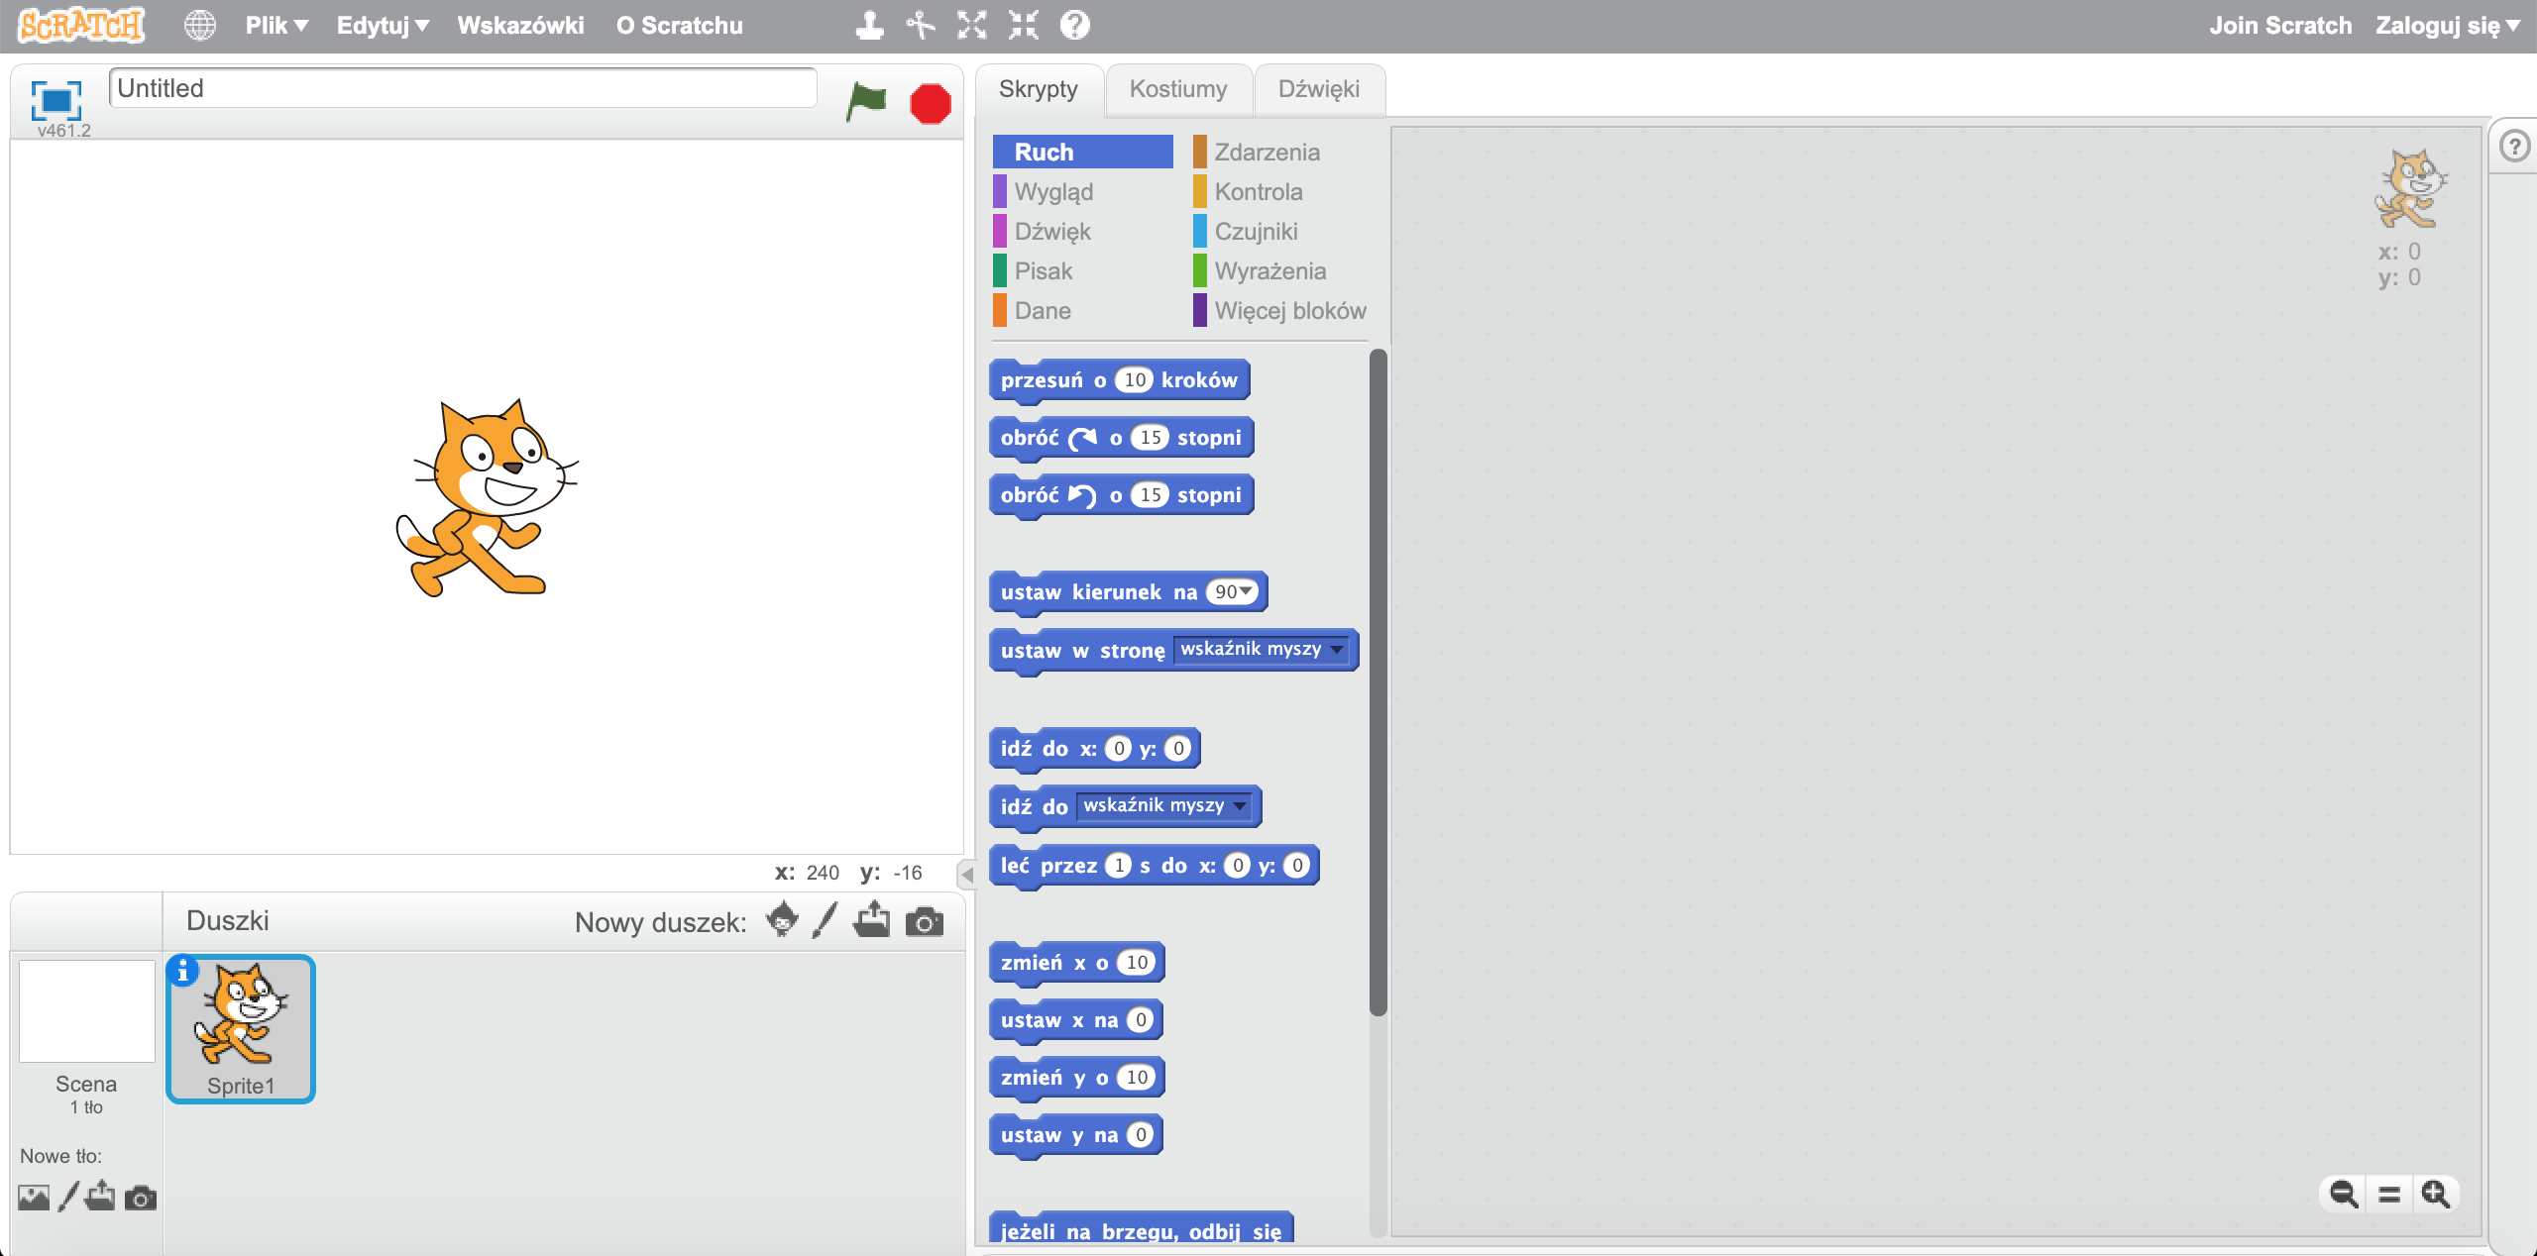Viewport: 2537px width, 1256px height.
Task: Toggle full screen presentation mode icon
Action: click(x=55, y=100)
